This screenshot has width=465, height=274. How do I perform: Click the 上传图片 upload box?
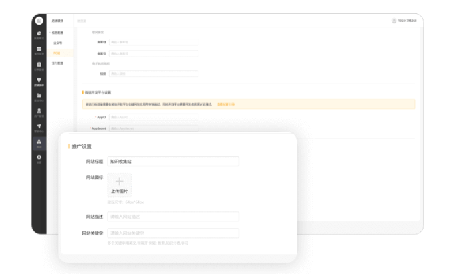(119, 184)
